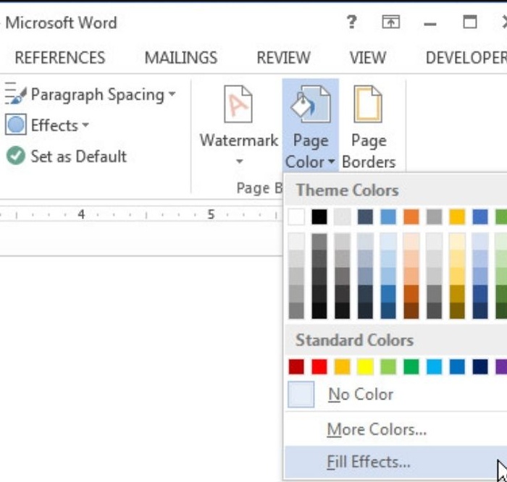The height and width of the screenshot is (482, 507).
Task: Click the Page Borders icon
Action: (x=368, y=104)
